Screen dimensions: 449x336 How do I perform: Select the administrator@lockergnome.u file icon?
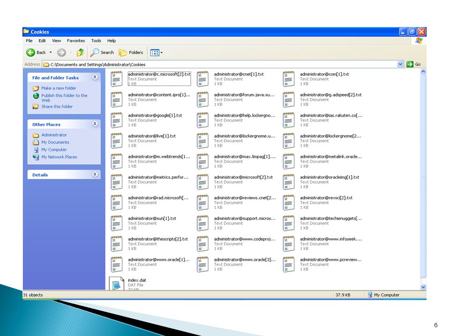(203, 140)
